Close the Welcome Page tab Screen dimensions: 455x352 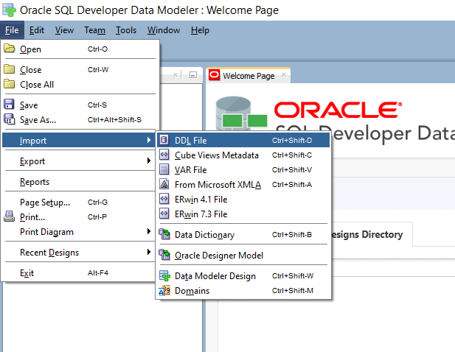(284, 75)
